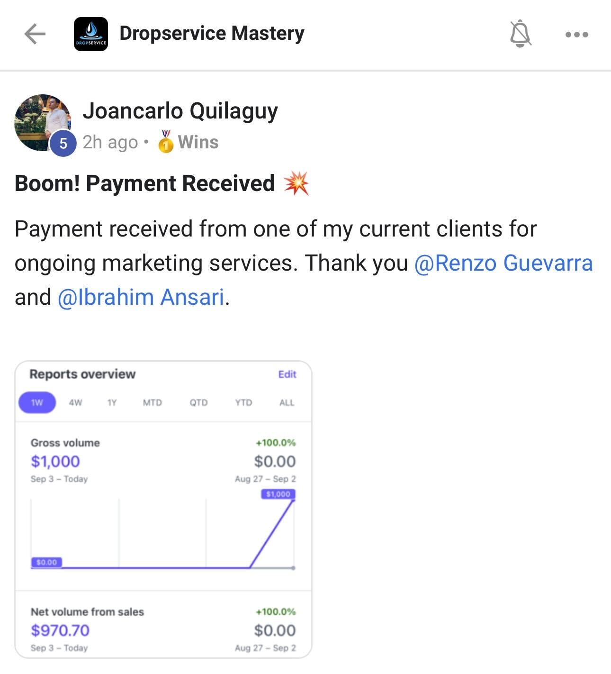This screenshot has height=674, width=611.
Task: Tap the back arrow icon
Action: (x=35, y=34)
